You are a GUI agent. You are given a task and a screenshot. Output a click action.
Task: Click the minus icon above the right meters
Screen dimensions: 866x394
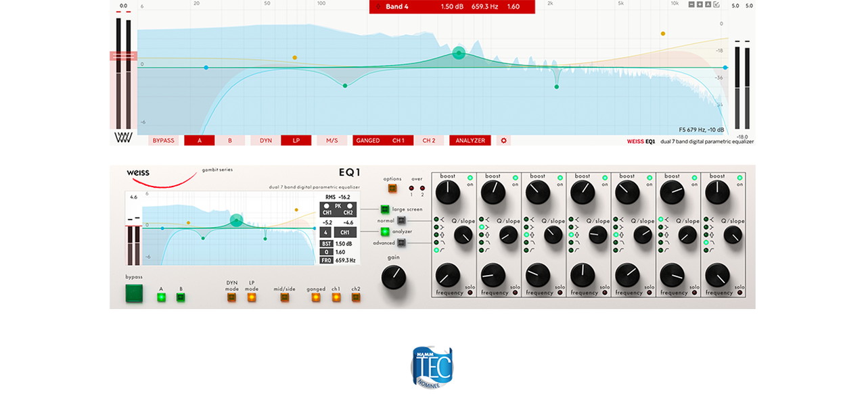click(x=691, y=5)
